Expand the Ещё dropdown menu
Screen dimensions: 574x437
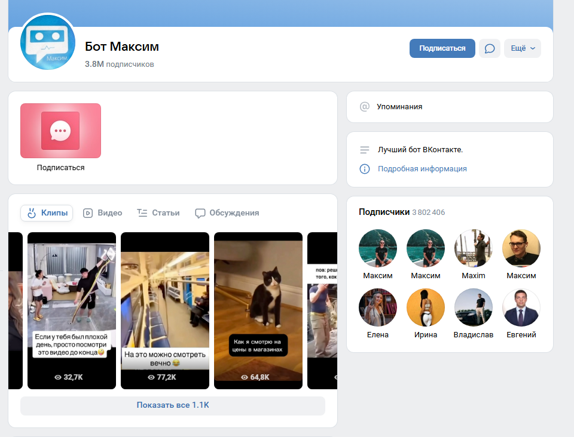click(x=523, y=48)
